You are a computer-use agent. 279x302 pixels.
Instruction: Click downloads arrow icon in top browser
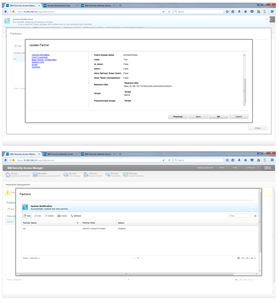coord(239,11)
